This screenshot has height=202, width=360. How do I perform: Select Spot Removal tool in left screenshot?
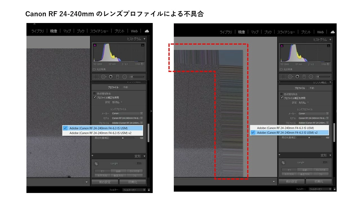point(103,77)
